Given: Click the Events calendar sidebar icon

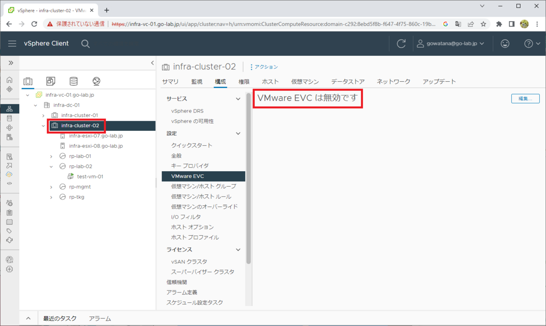Looking at the screenshot, I should [x=10, y=222].
